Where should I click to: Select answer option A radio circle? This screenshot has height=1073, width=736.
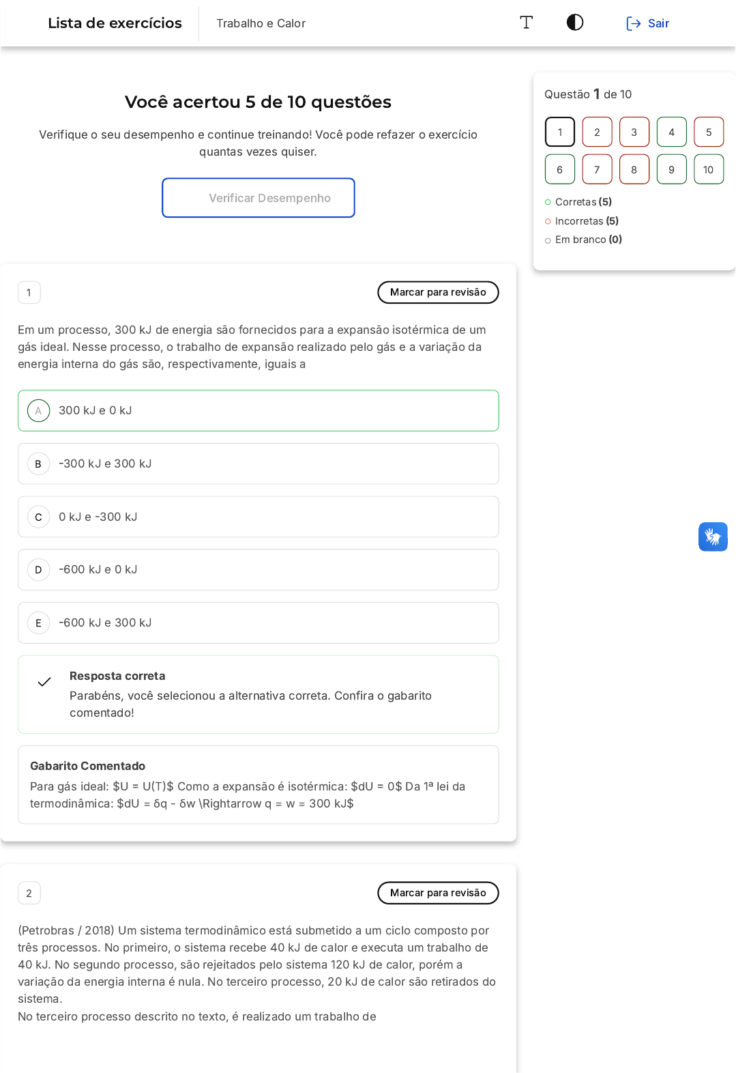click(x=38, y=411)
